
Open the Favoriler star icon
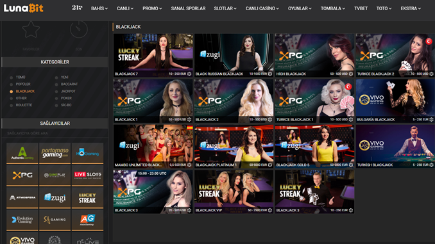click(x=31, y=29)
